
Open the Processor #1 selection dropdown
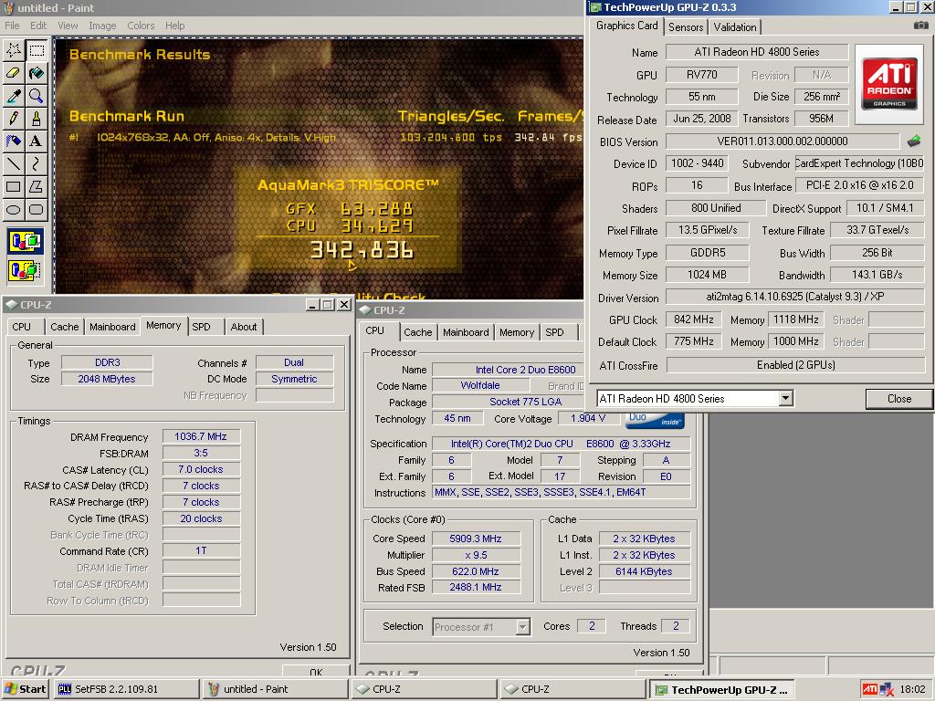click(x=522, y=626)
